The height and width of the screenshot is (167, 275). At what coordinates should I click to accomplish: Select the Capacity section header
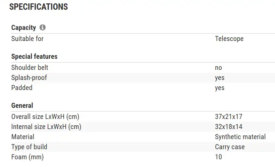click(x=23, y=28)
